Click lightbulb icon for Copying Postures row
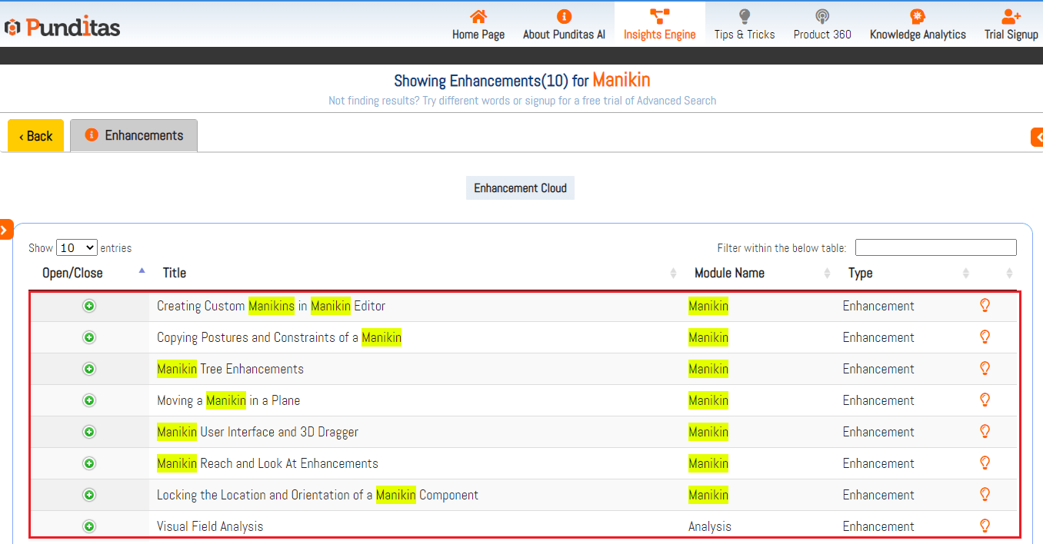The height and width of the screenshot is (544, 1043). tap(984, 337)
